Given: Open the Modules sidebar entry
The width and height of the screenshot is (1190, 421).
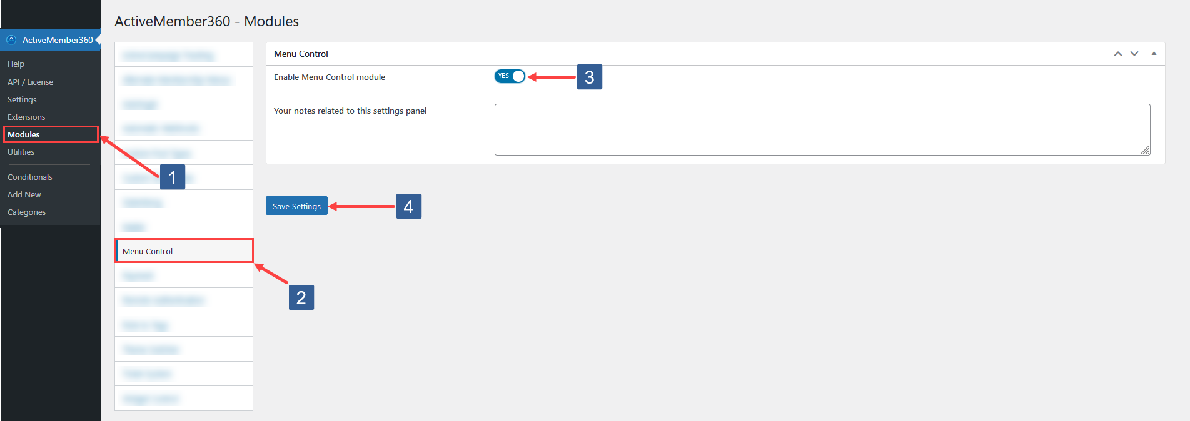Looking at the screenshot, I should point(23,134).
